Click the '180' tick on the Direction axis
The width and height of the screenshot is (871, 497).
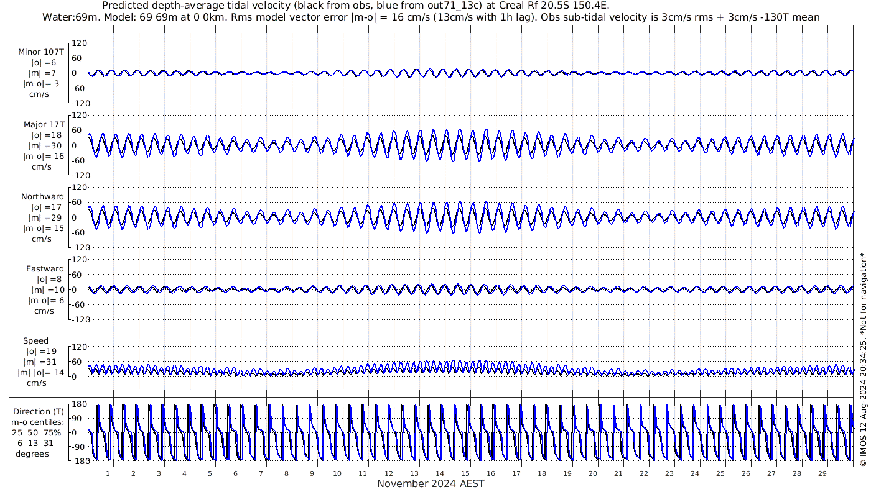pos(79,404)
